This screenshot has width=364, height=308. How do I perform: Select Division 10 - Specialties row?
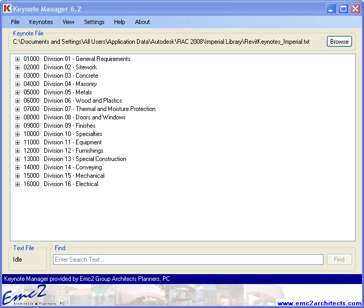63,134
